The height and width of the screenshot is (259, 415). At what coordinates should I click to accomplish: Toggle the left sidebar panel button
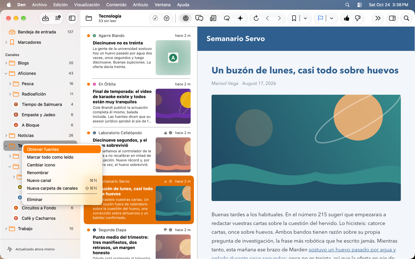[72, 18]
